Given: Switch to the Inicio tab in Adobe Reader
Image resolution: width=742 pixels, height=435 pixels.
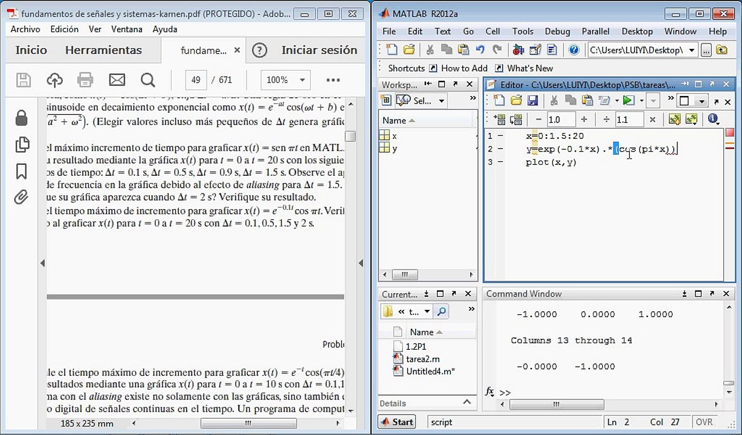Looking at the screenshot, I should (31, 51).
